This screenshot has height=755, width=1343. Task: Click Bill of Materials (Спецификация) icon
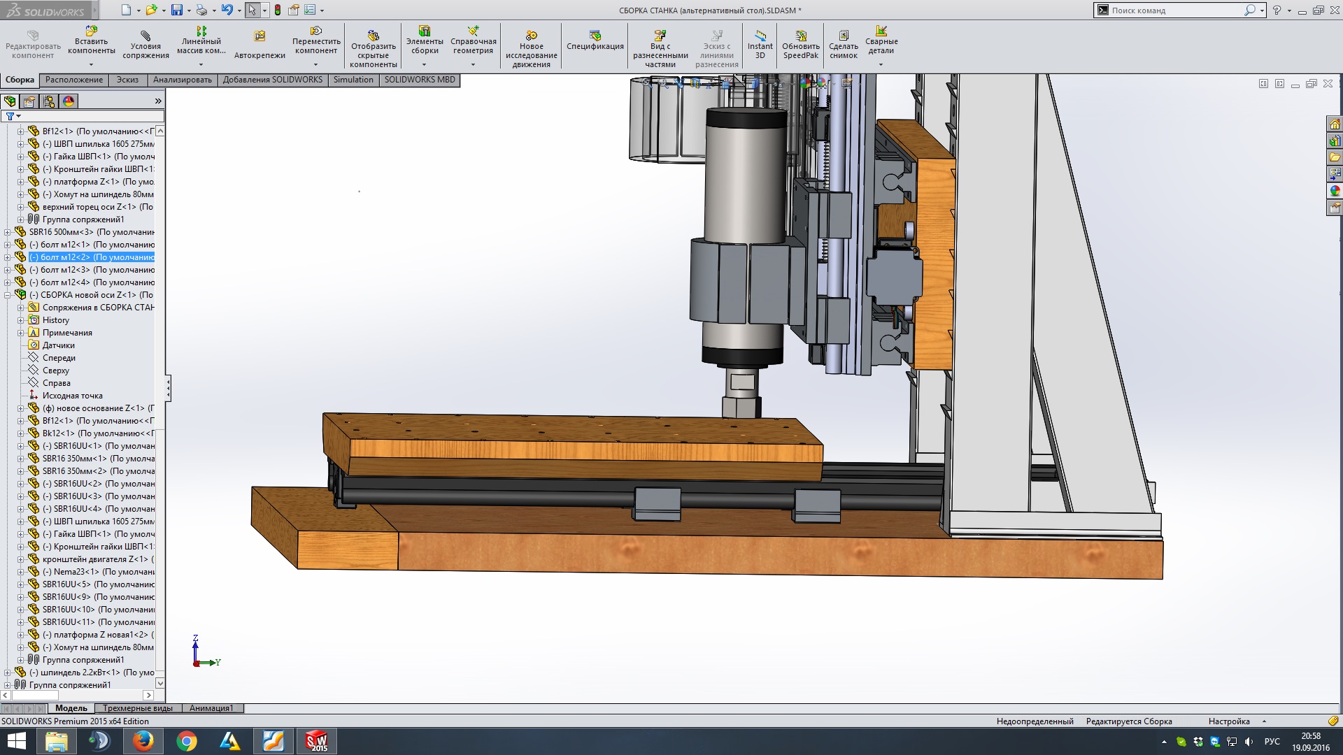(x=595, y=36)
